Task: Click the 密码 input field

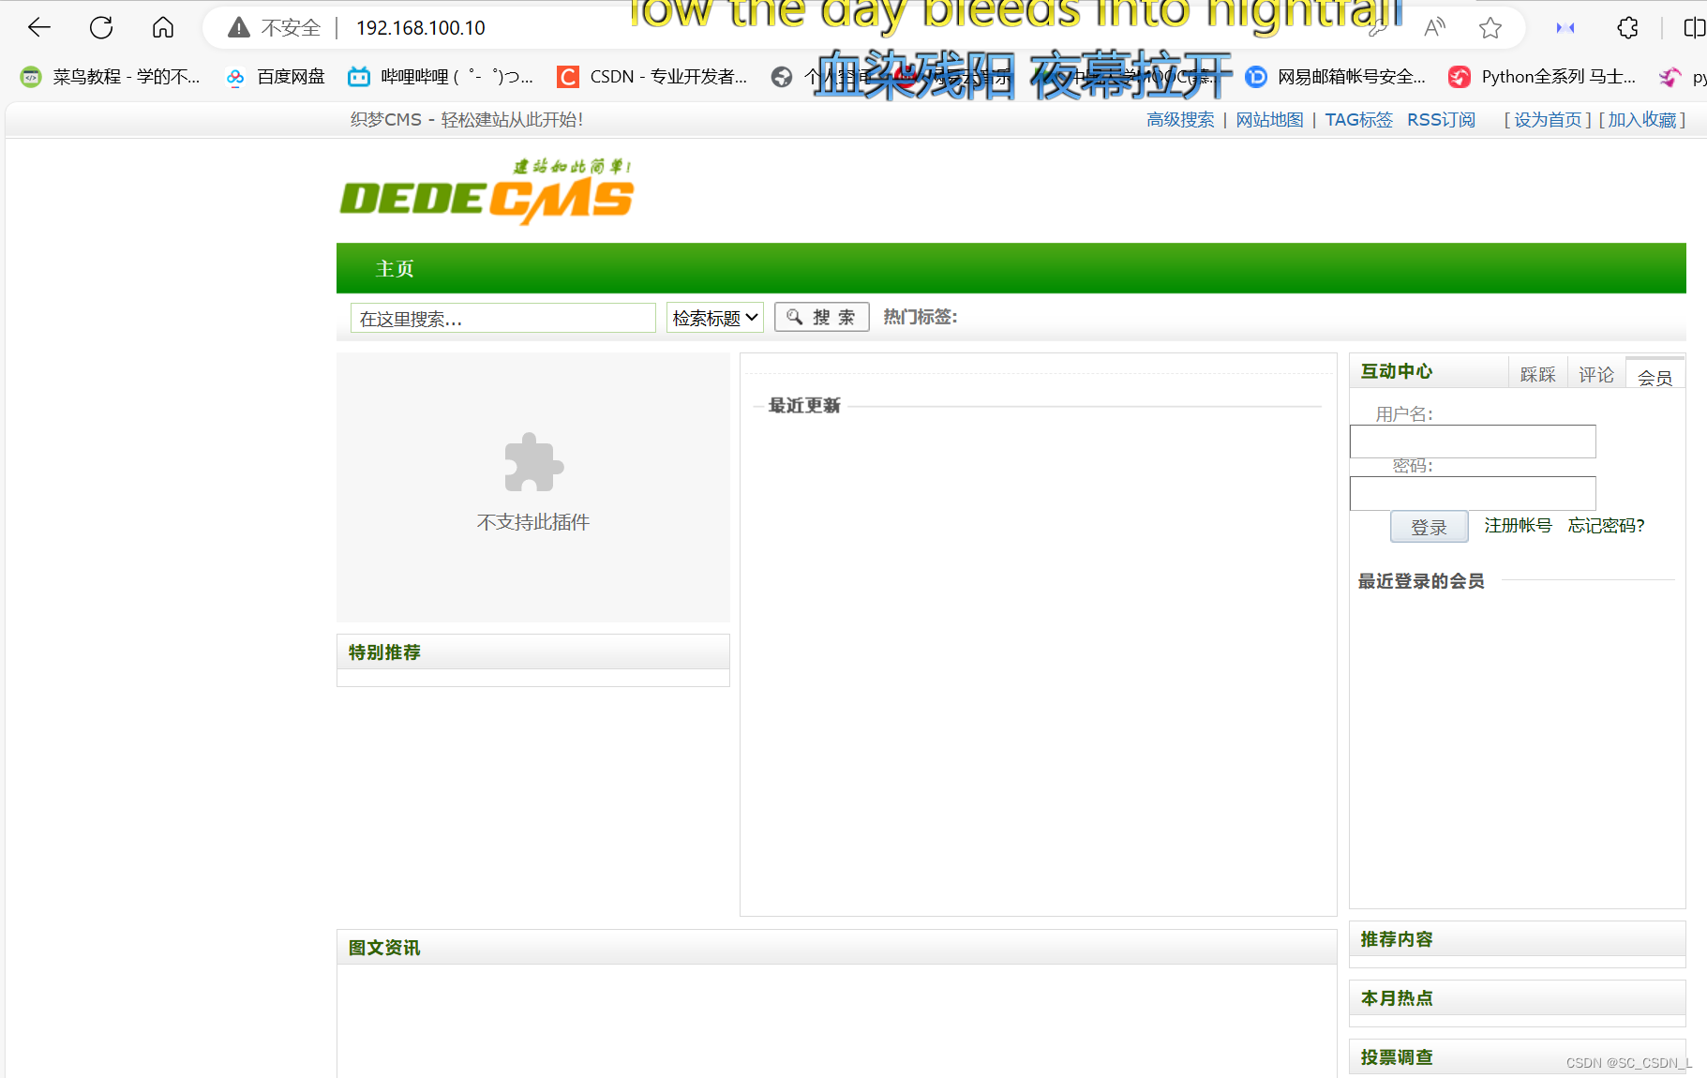Action: pyautogui.click(x=1473, y=493)
